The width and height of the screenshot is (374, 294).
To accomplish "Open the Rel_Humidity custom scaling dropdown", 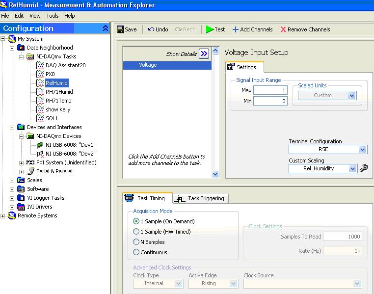I will [352, 168].
